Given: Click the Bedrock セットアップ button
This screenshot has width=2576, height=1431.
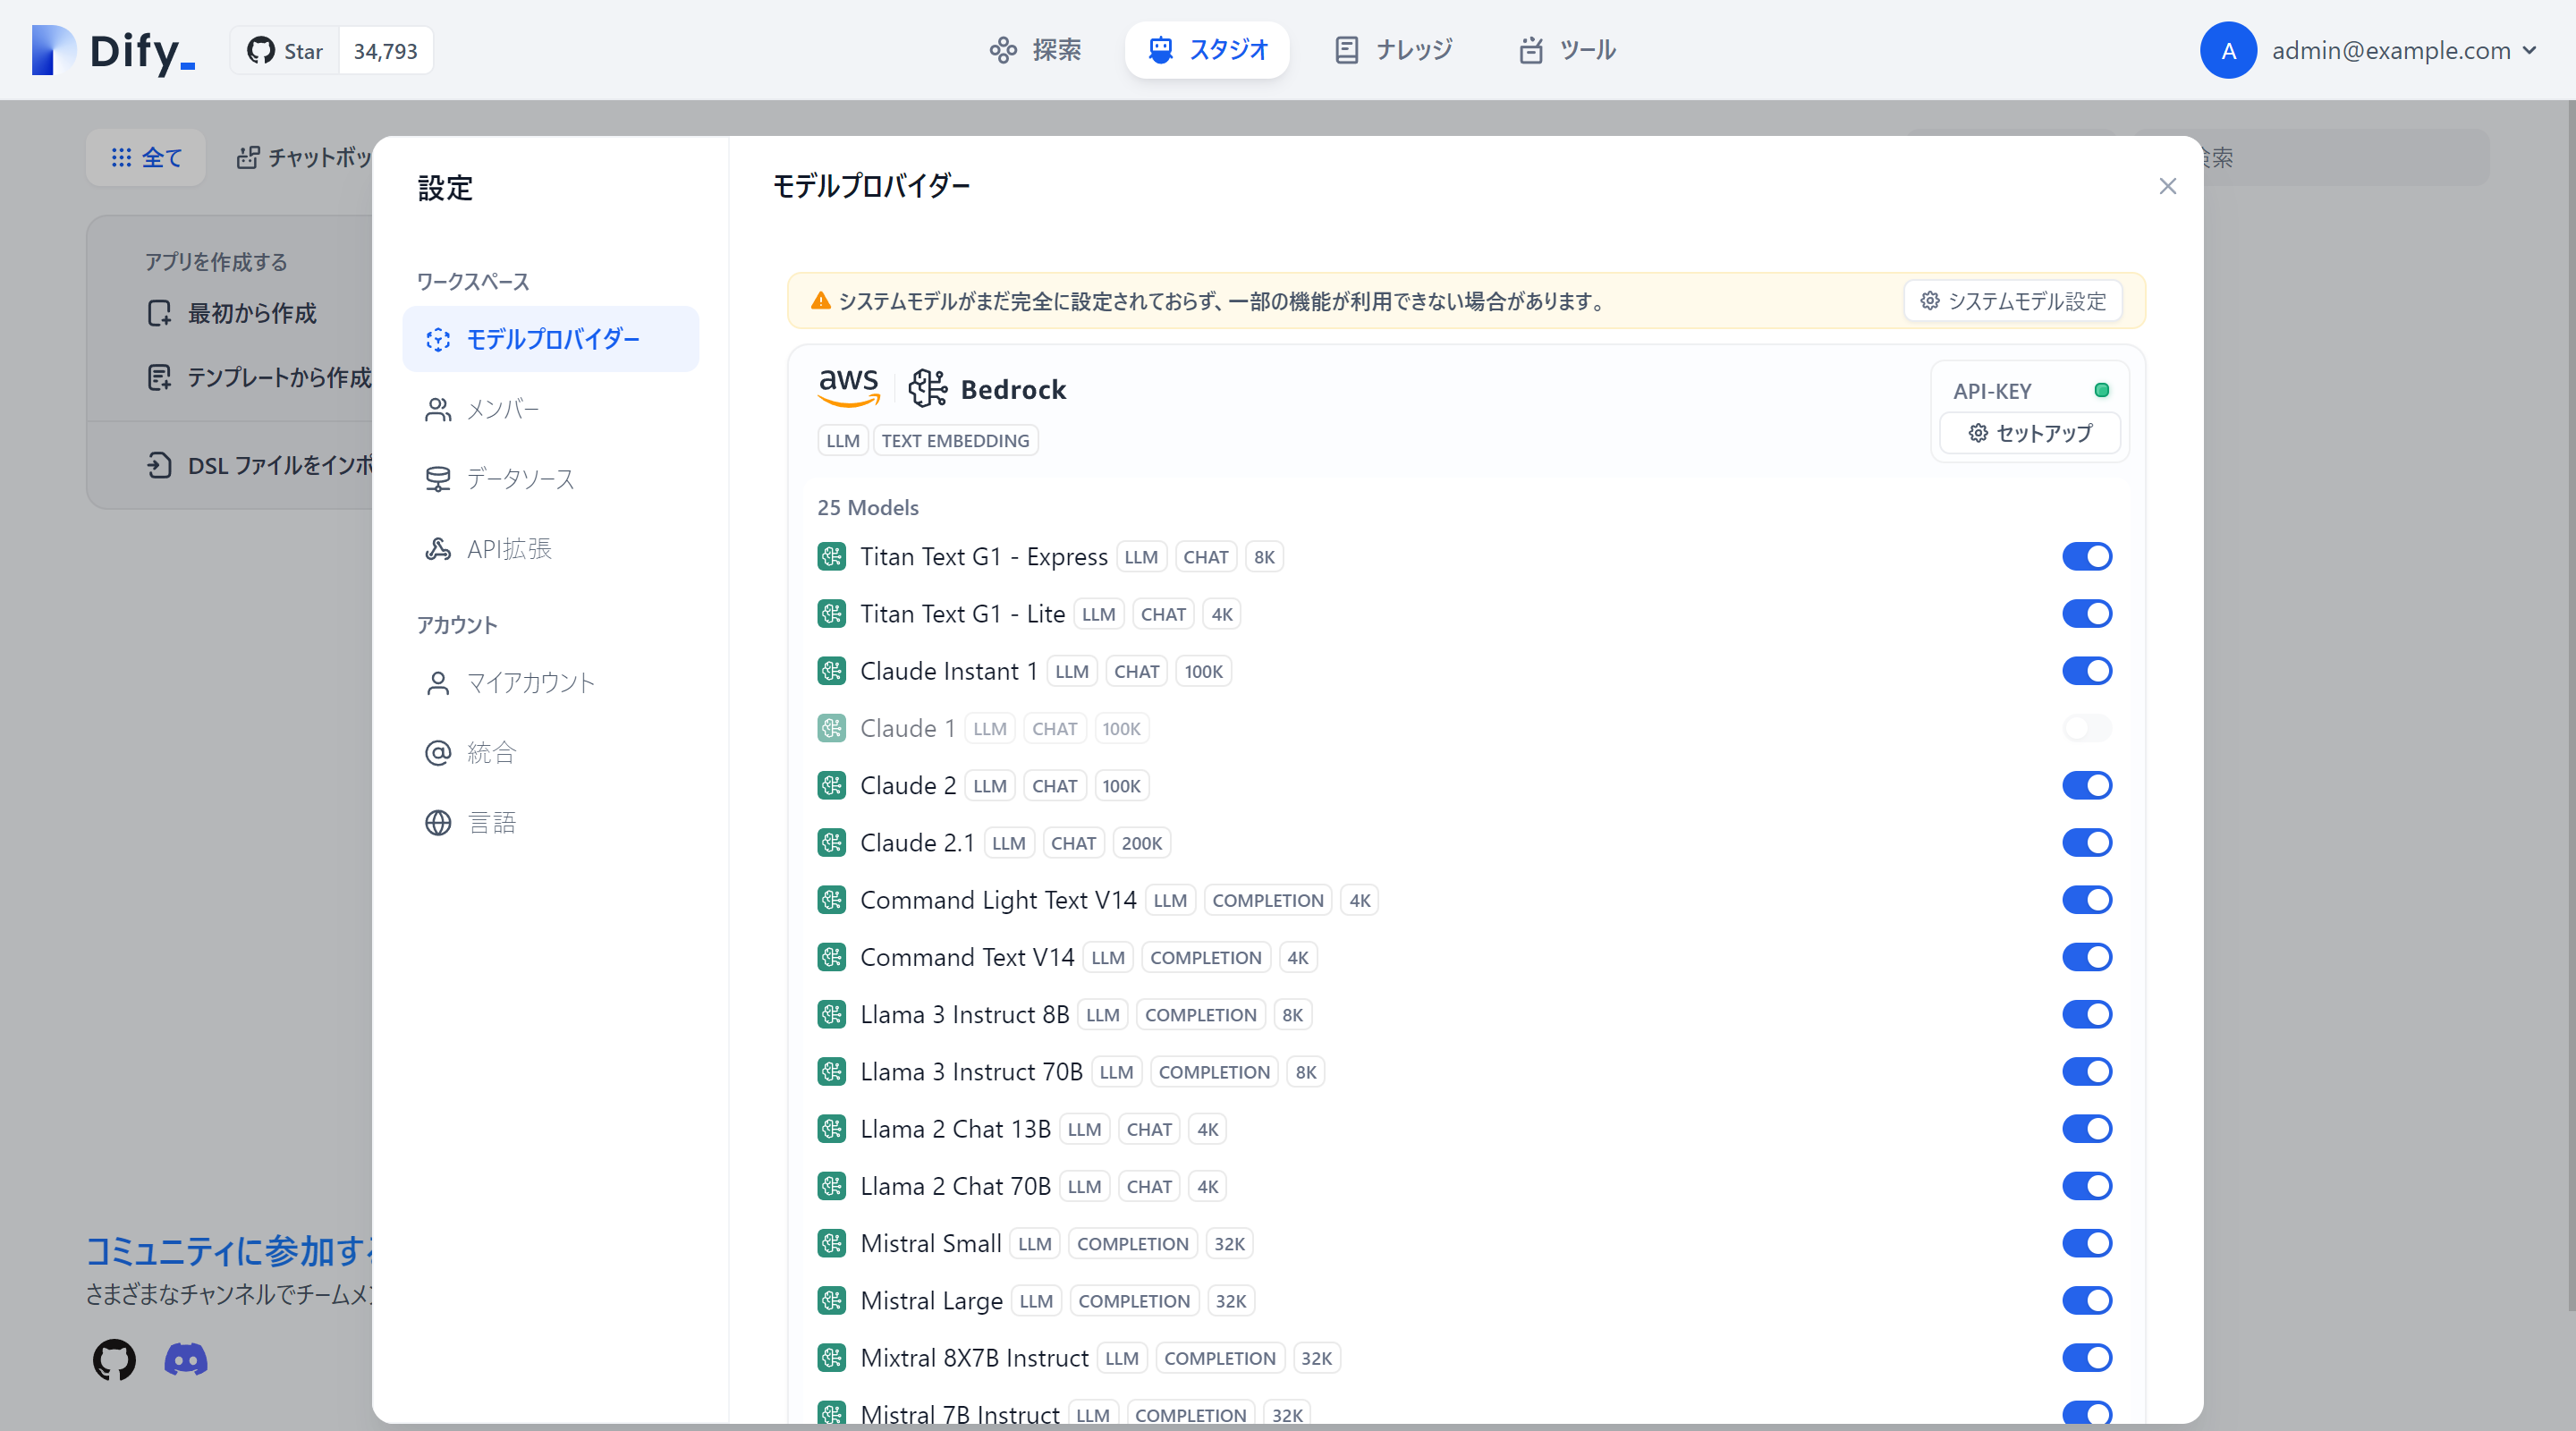Looking at the screenshot, I should (x=2029, y=433).
